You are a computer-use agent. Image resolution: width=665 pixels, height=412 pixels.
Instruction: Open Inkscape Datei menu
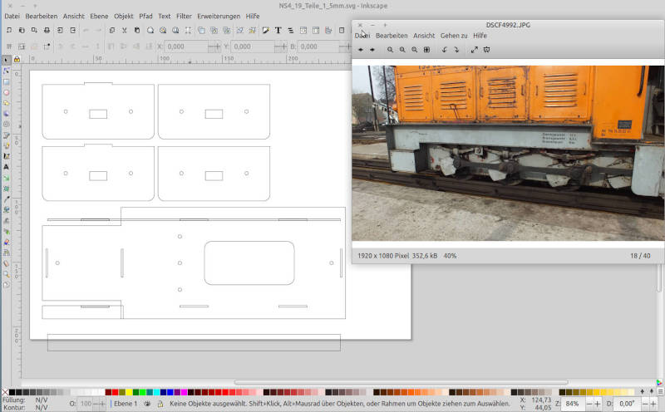click(12, 16)
